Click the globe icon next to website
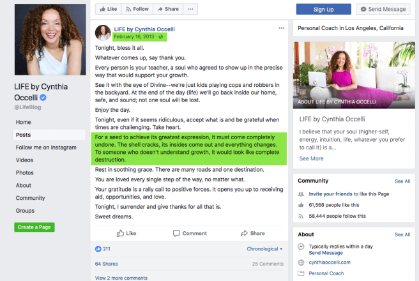The height and width of the screenshot is (281, 419). [301, 262]
